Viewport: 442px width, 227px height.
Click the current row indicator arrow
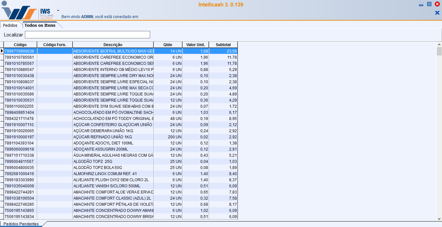point(2,51)
